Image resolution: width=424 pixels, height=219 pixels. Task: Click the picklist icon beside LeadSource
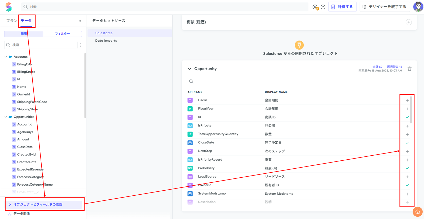tap(190, 177)
